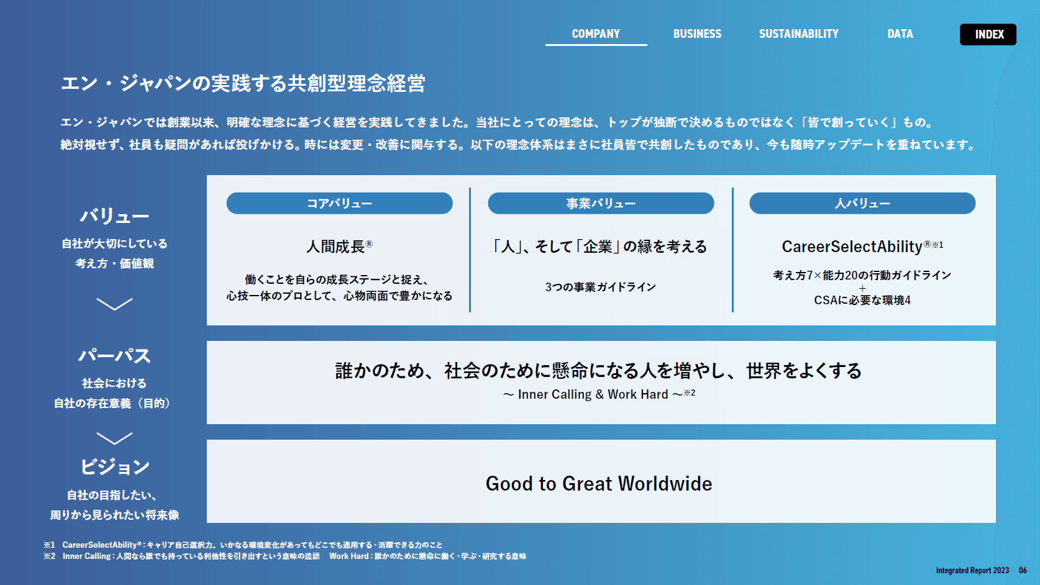Click the バリュー heading on the left

click(114, 216)
